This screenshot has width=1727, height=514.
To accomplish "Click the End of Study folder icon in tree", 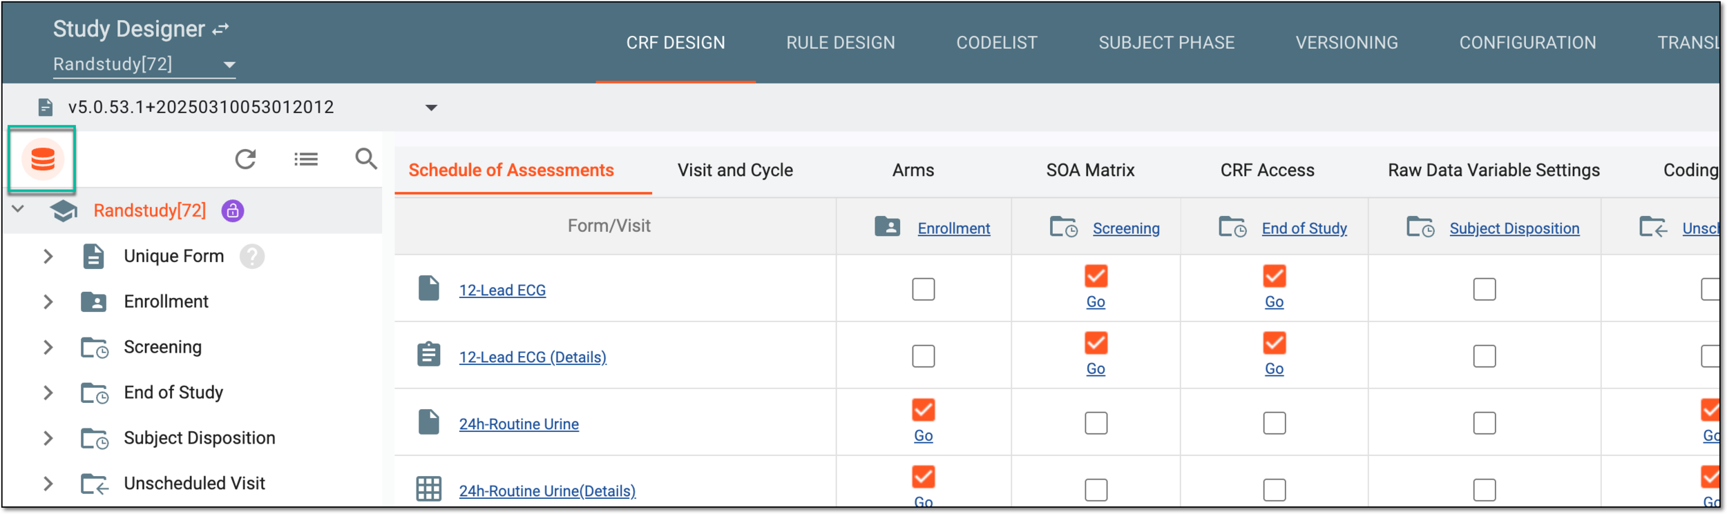I will click(95, 393).
